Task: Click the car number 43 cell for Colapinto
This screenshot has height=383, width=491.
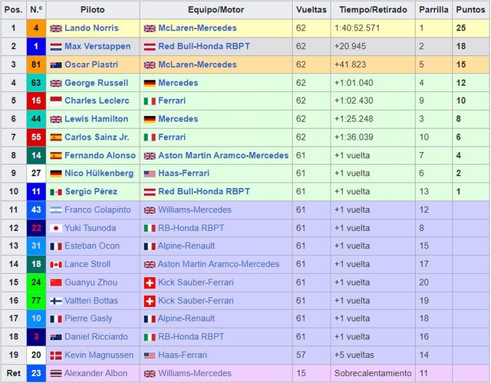Action: 36,210
